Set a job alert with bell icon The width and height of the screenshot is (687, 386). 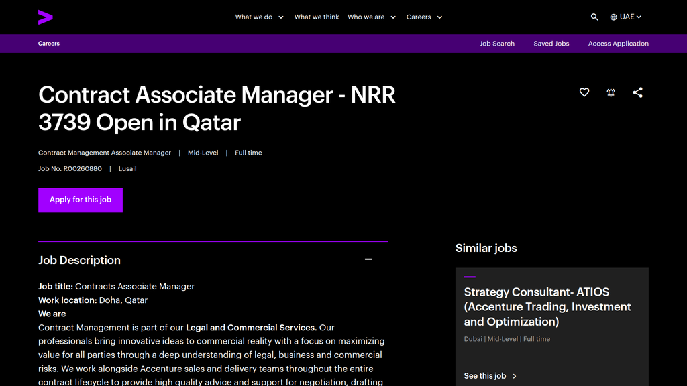point(611,92)
